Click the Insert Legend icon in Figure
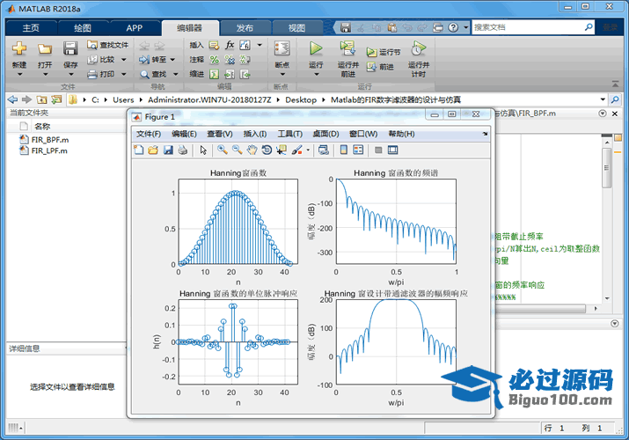629x440 pixels. coord(359,150)
